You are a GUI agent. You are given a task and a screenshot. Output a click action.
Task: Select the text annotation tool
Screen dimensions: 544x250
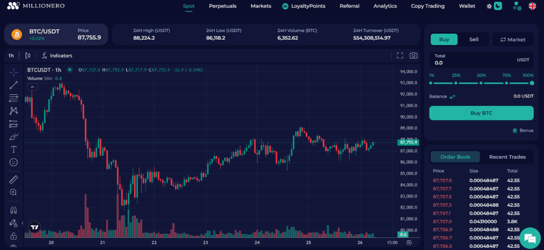(x=14, y=149)
